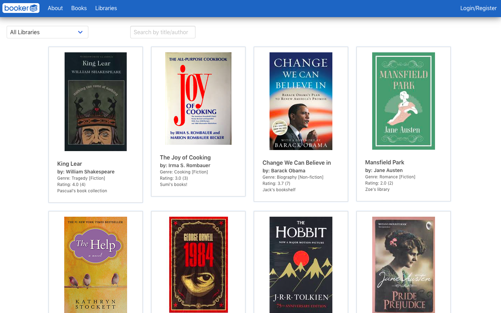The height and width of the screenshot is (313, 501).
Task: Click the Search by title/author field
Action: tap(163, 32)
